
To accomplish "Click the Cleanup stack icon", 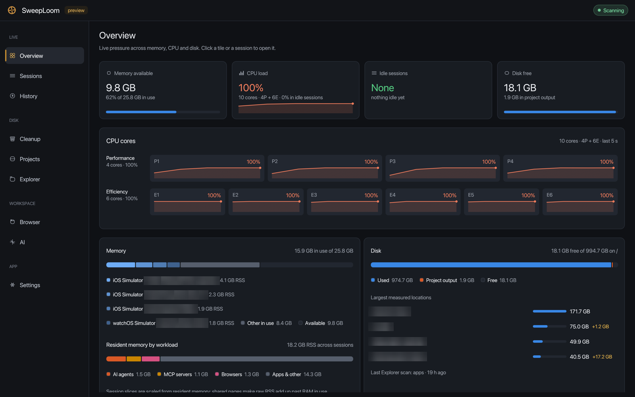I will (12, 139).
